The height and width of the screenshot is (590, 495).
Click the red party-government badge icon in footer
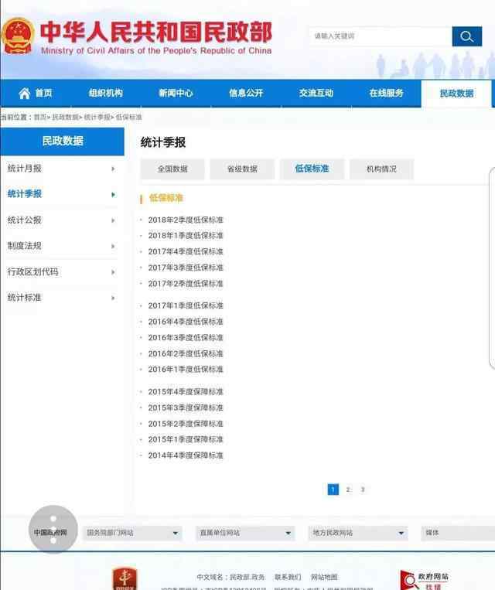point(125,578)
